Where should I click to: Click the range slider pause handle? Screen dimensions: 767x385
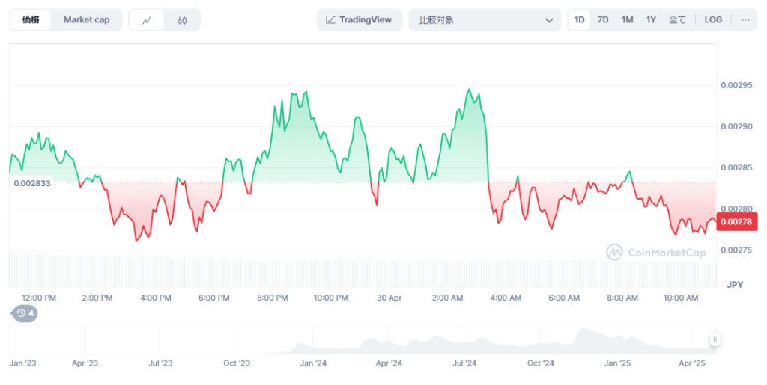715,339
